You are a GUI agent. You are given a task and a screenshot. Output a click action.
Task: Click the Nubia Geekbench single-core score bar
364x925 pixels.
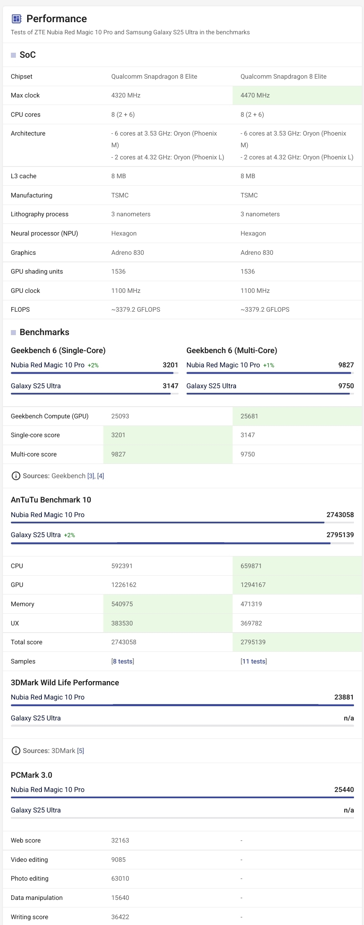tap(95, 373)
